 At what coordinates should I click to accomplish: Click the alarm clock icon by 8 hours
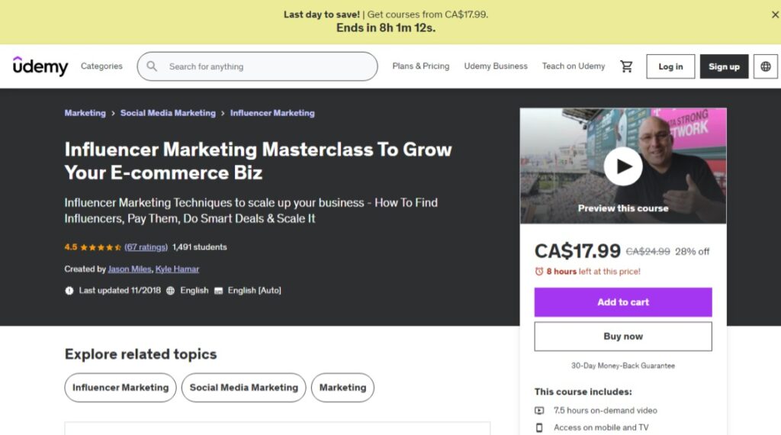(539, 272)
